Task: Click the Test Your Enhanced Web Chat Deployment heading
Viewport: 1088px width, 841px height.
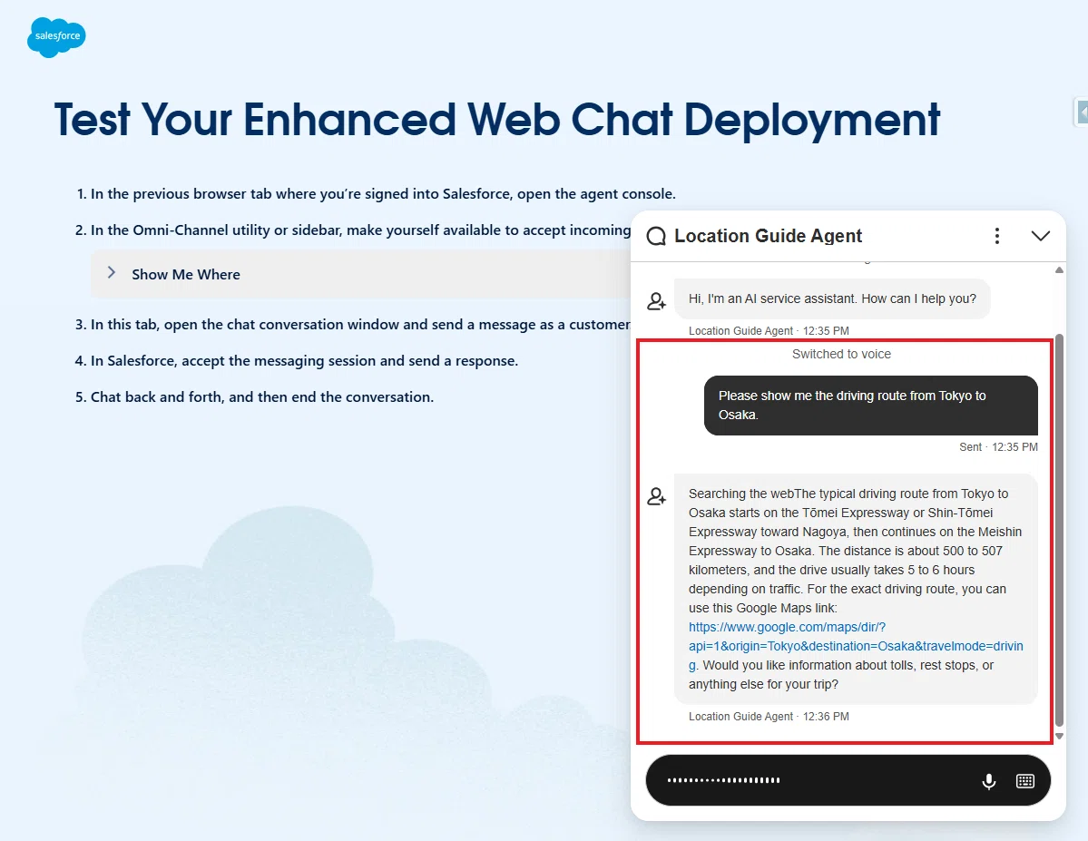Action: (x=497, y=120)
